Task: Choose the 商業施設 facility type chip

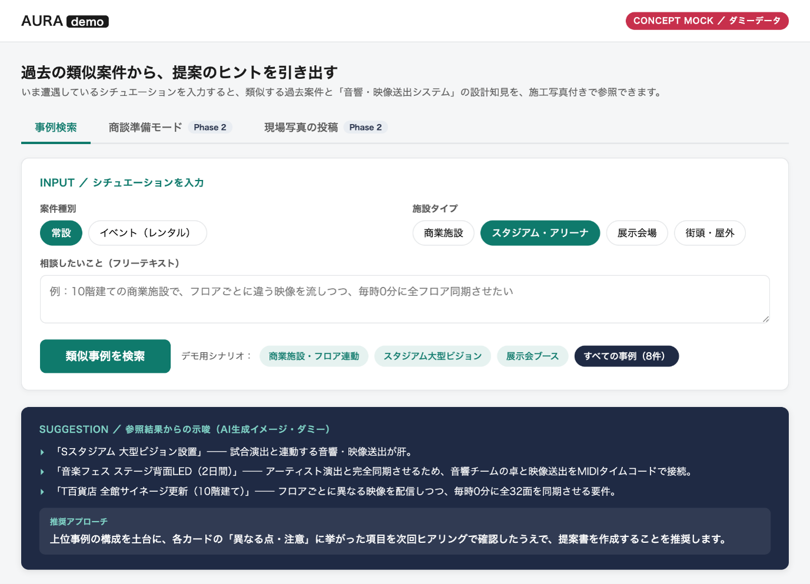Action: click(444, 233)
